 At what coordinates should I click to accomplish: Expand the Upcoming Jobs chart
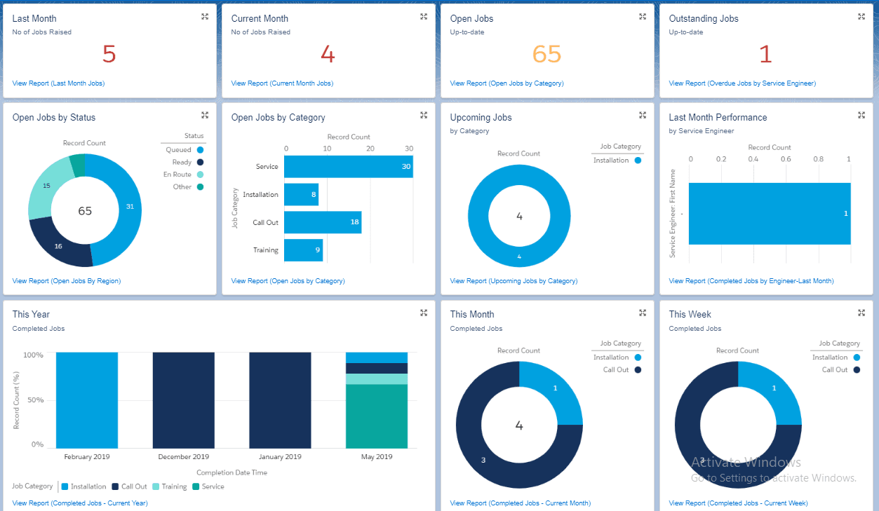643,115
